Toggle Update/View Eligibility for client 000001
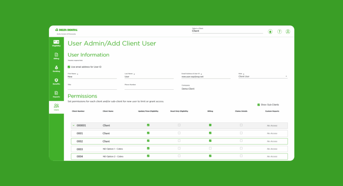 [148, 125]
